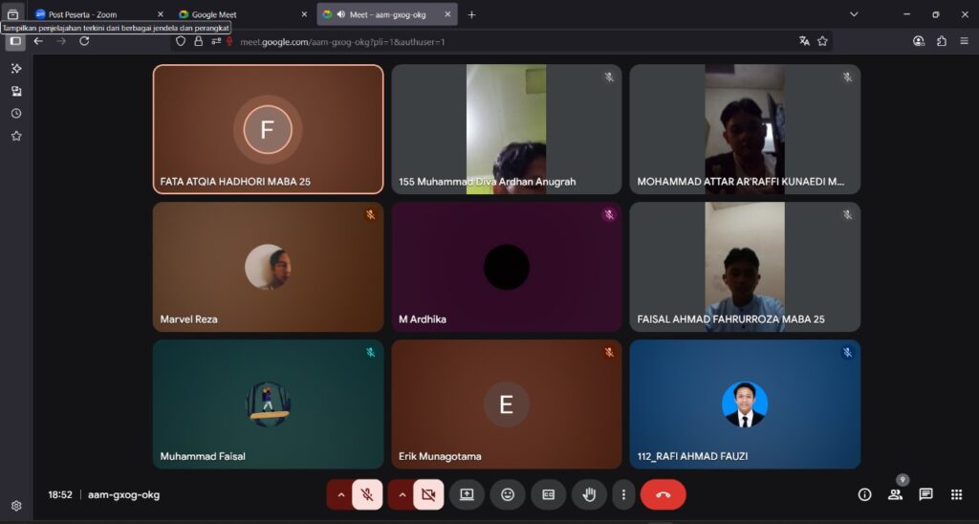
Task: Toggle closed captions
Action: click(549, 494)
